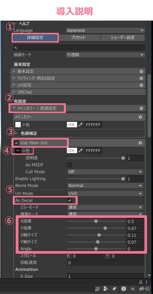Toggle the Project panel lock icon
This screenshot has width=153, height=294.
pyautogui.click(x=140, y=282)
